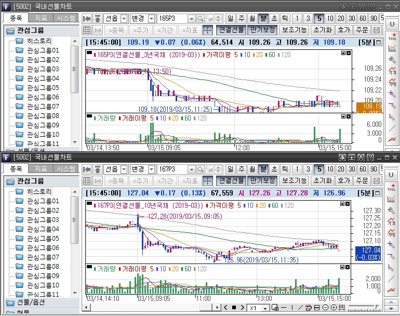Viewport: 400px width, 316px height.
Task: Open wrench settings in 167P3 window sidebar
Action: pyautogui.click(x=391, y=210)
